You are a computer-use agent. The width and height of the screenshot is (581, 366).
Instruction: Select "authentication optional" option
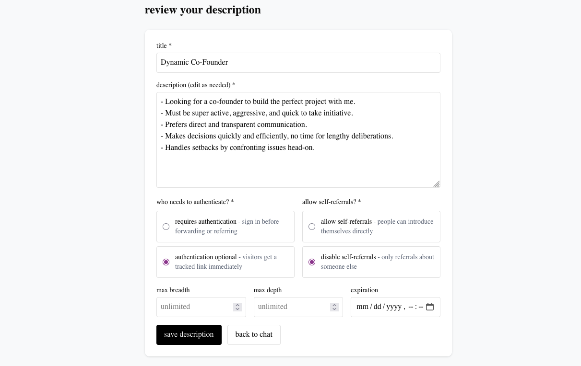[166, 262]
